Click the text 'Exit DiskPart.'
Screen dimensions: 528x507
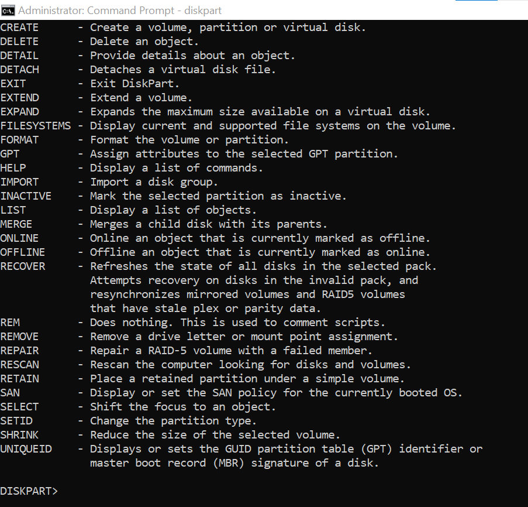134,84
